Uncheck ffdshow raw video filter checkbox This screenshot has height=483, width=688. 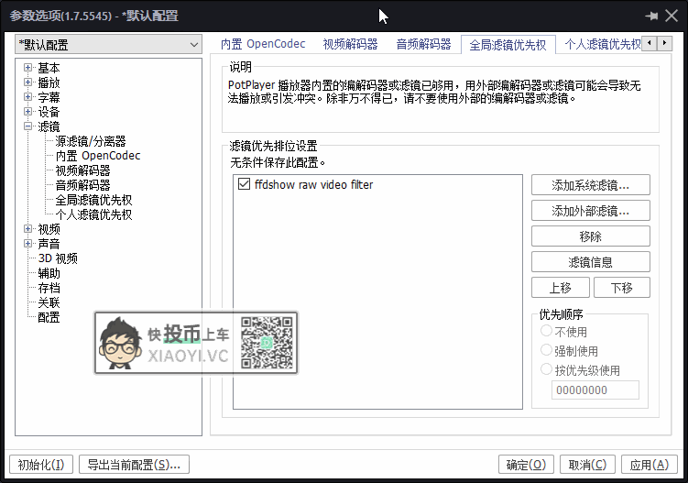244,184
